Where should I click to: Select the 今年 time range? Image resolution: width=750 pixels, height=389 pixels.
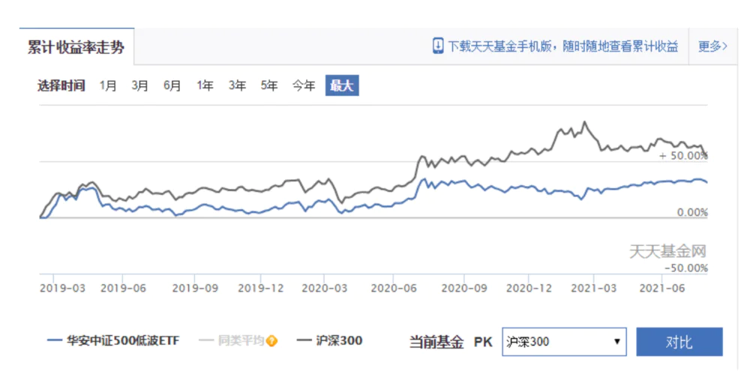[304, 85]
